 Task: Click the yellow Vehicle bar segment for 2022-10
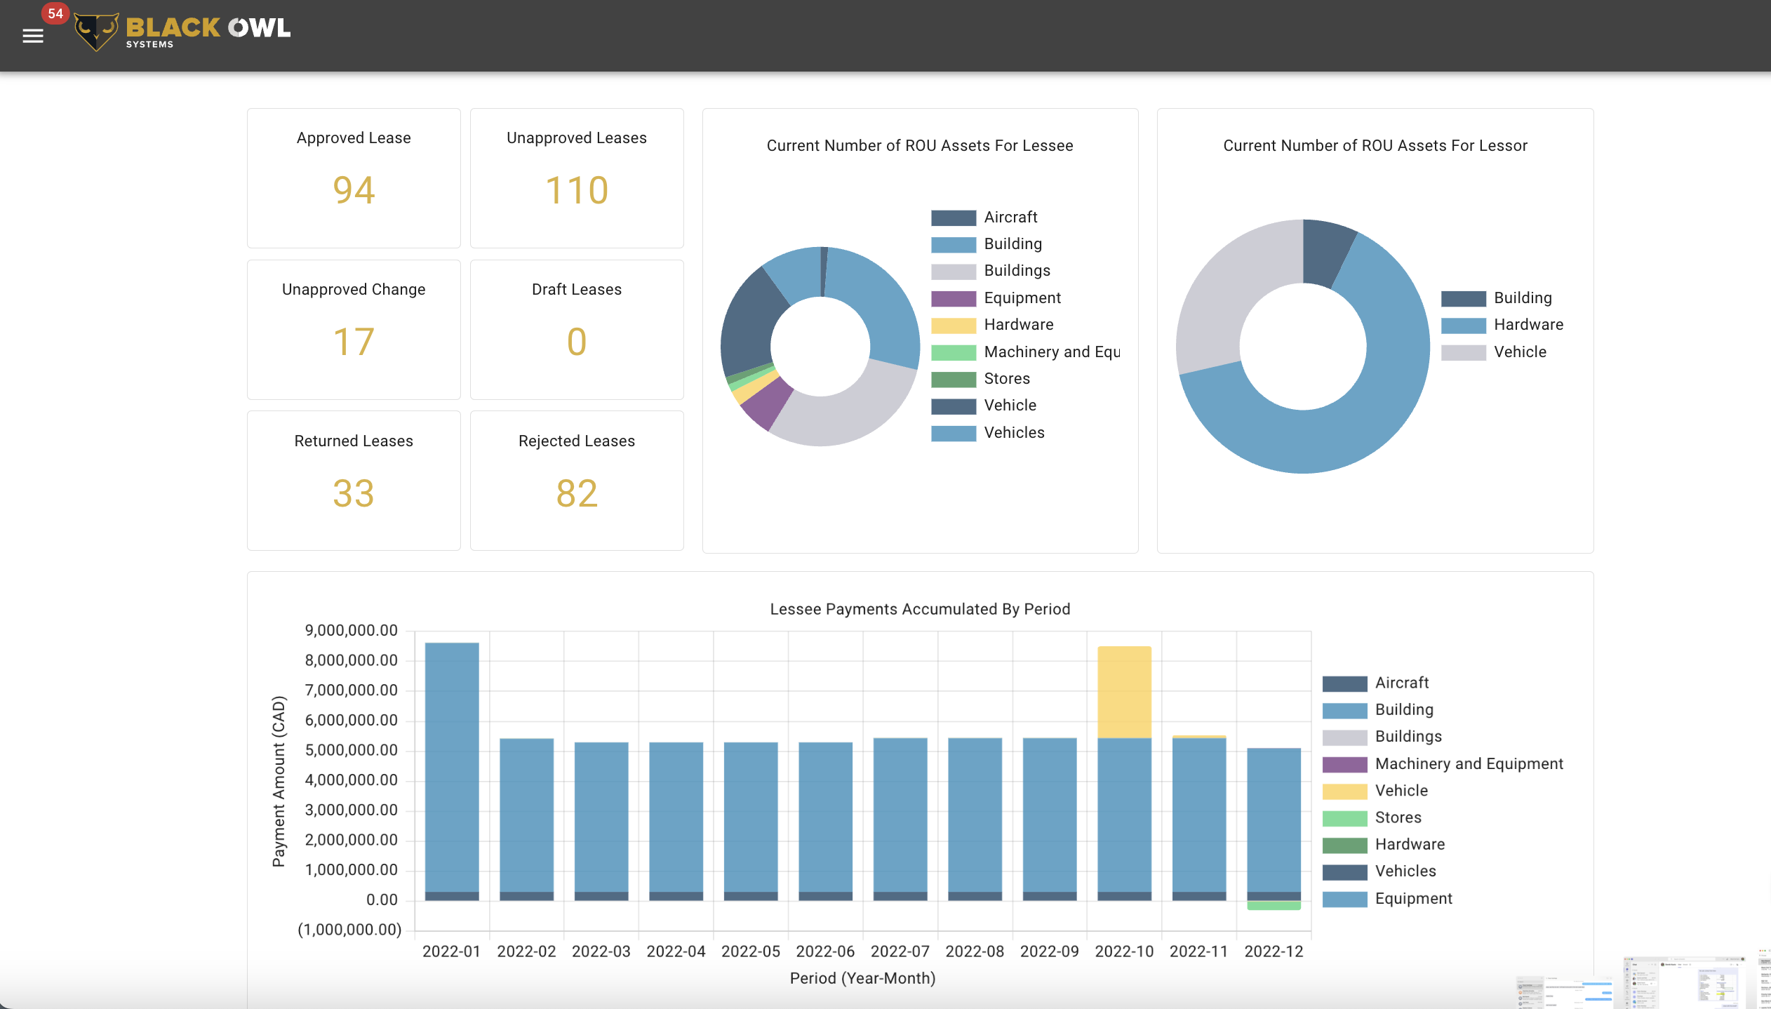1124,691
